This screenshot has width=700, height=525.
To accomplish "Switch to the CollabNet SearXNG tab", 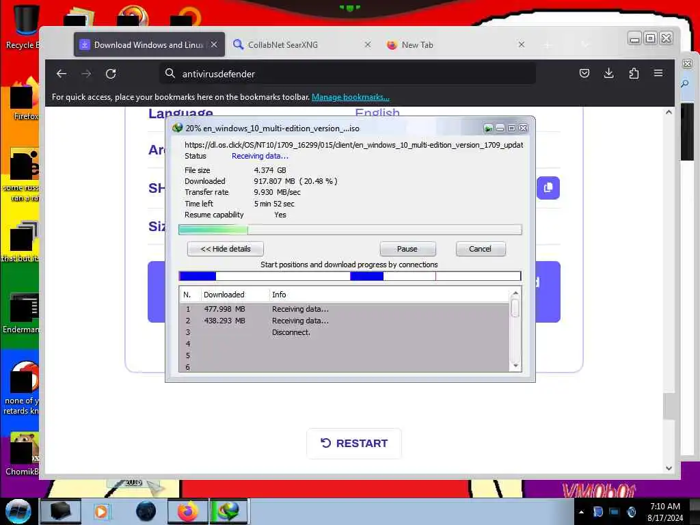I will tap(301, 44).
